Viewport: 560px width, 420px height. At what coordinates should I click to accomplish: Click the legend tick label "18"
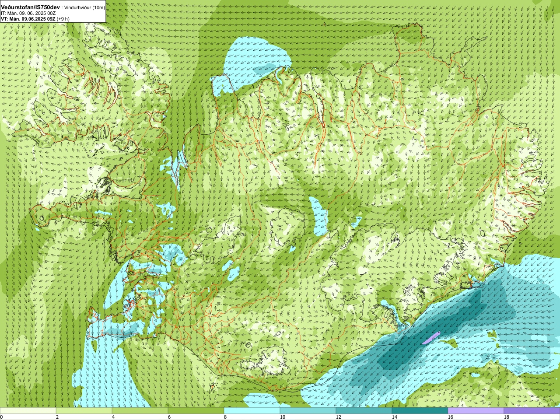(x=506, y=417)
